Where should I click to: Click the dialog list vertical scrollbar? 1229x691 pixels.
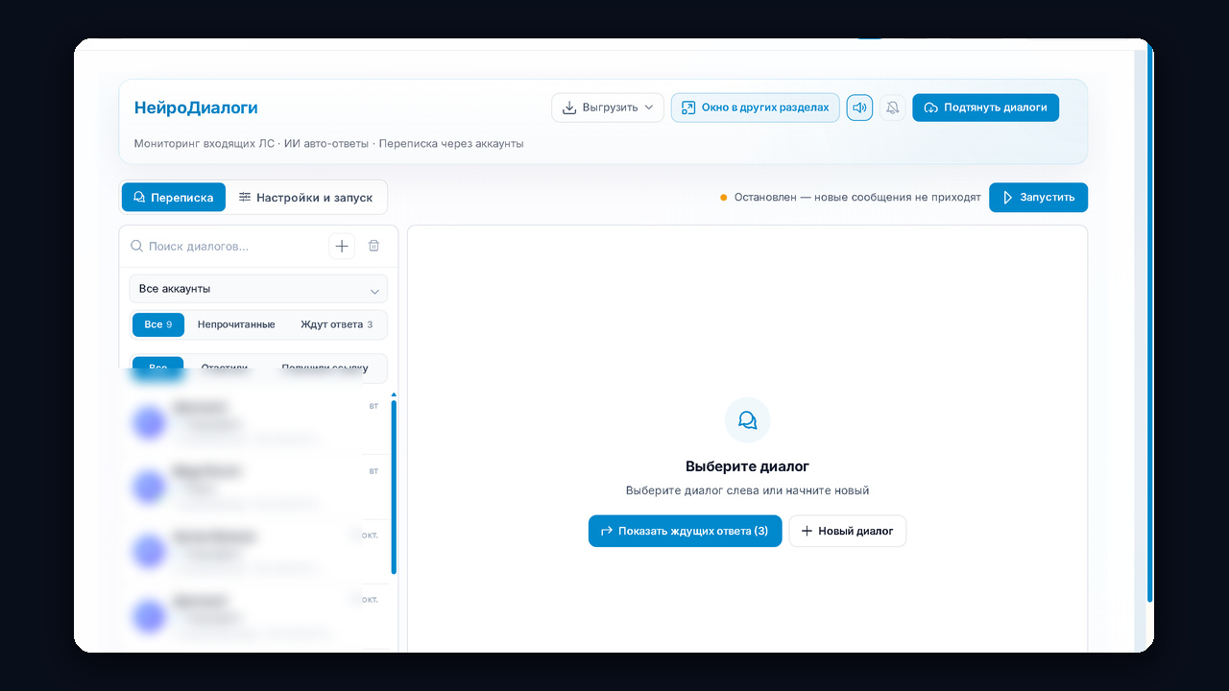click(394, 488)
